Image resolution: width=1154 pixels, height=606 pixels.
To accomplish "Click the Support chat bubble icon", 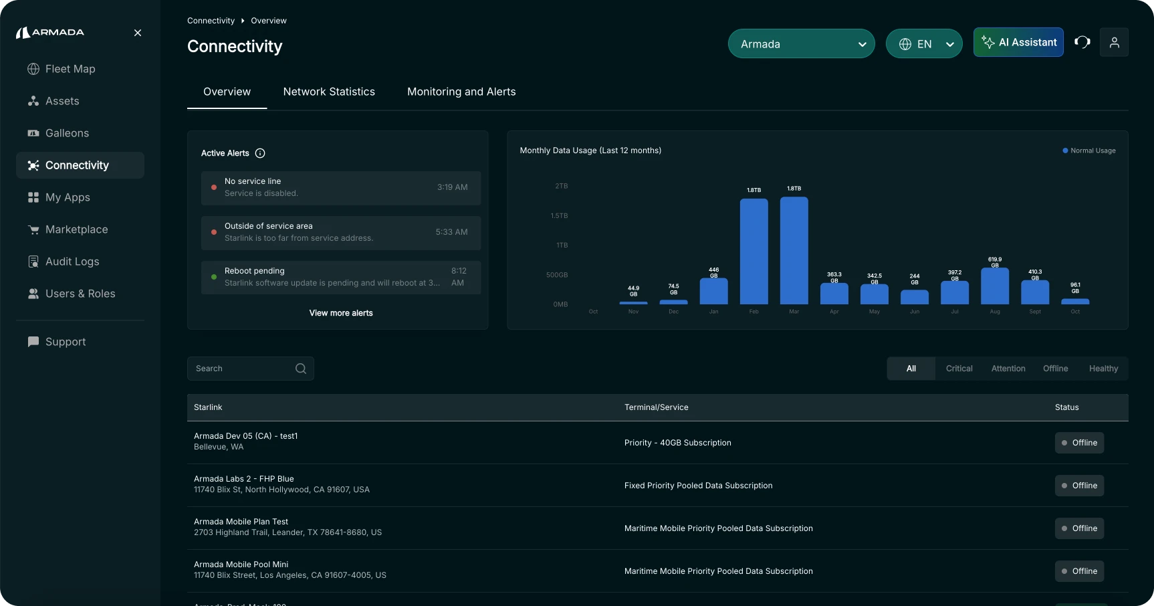I will click(x=33, y=342).
